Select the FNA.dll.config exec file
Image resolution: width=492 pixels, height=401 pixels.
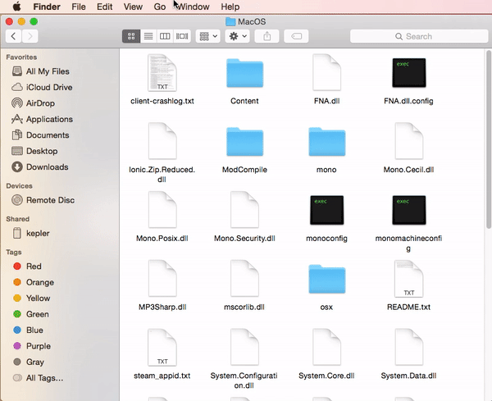pos(409,73)
